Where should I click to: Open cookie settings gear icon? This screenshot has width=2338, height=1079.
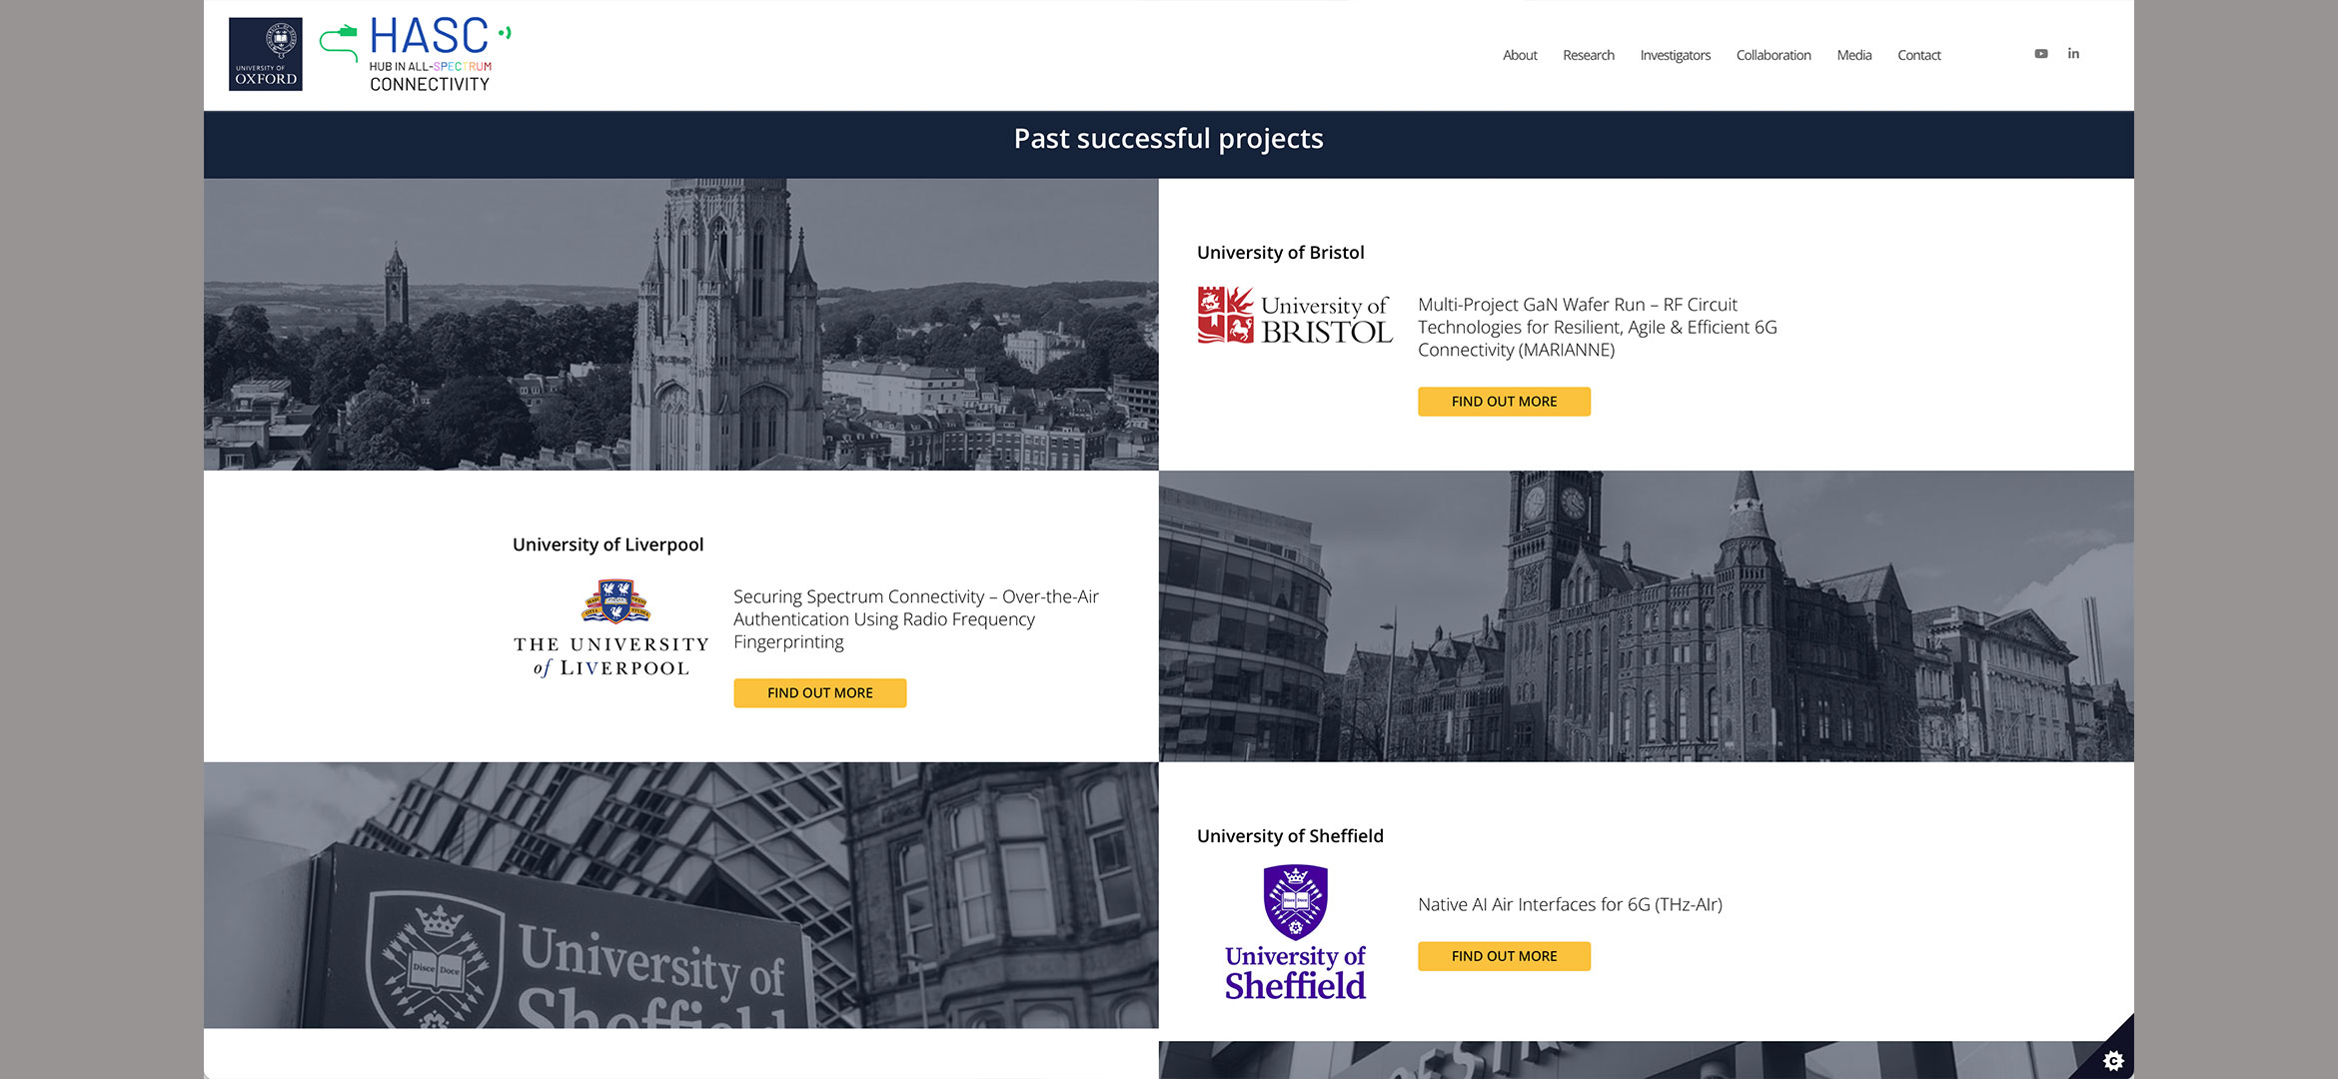(2112, 1060)
